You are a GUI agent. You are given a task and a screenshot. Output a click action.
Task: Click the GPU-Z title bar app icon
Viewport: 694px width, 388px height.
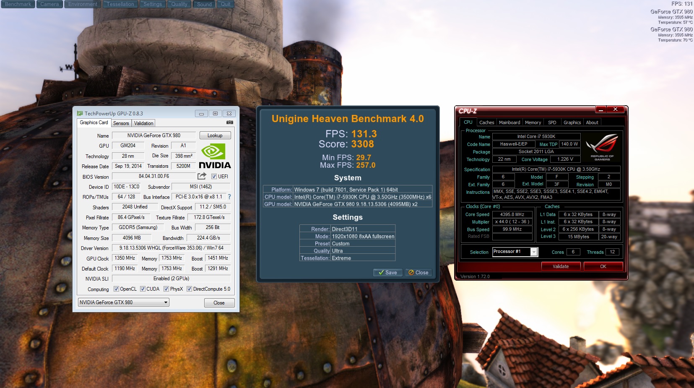click(x=80, y=113)
